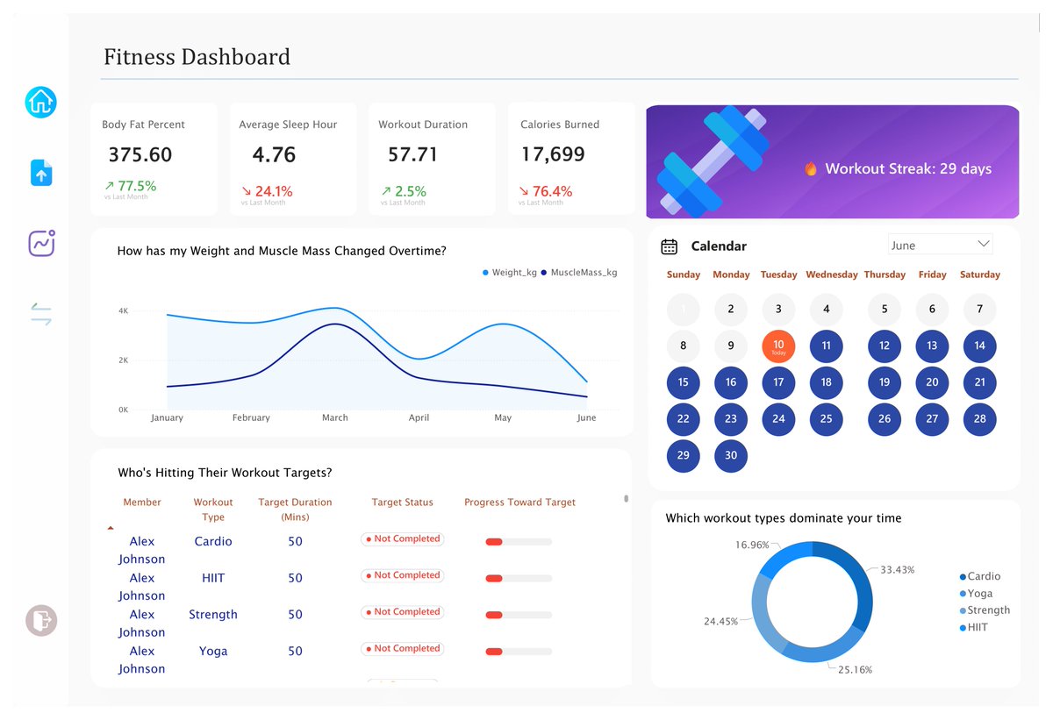The height and width of the screenshot is (720, 1053).
Task: Select June 30 in the calendar
Action: tap(731, 455)
